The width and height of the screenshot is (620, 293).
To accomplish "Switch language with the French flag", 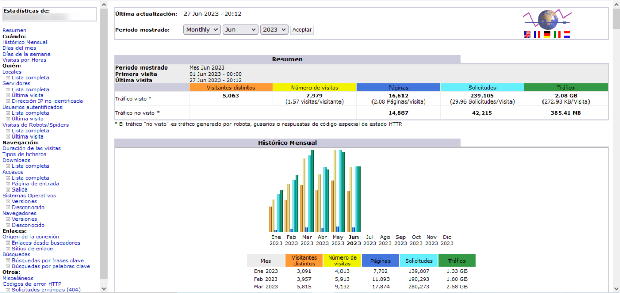I will (537, 35).
